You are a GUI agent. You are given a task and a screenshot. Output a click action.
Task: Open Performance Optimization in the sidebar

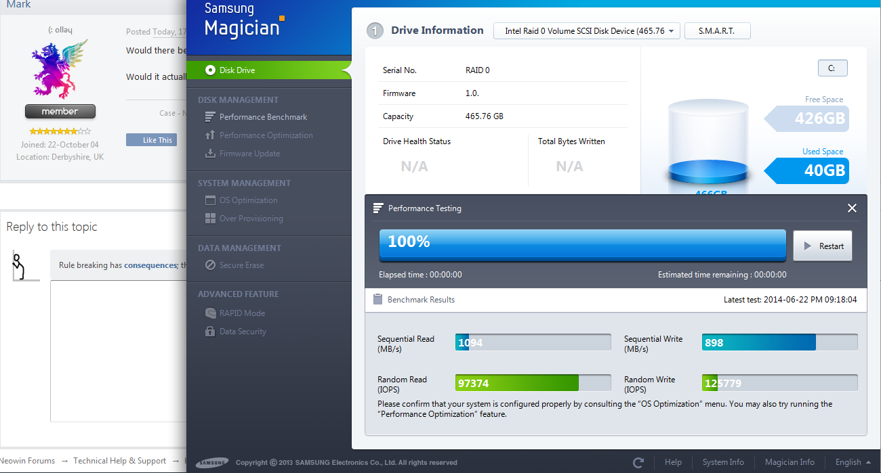pos(266,135)
